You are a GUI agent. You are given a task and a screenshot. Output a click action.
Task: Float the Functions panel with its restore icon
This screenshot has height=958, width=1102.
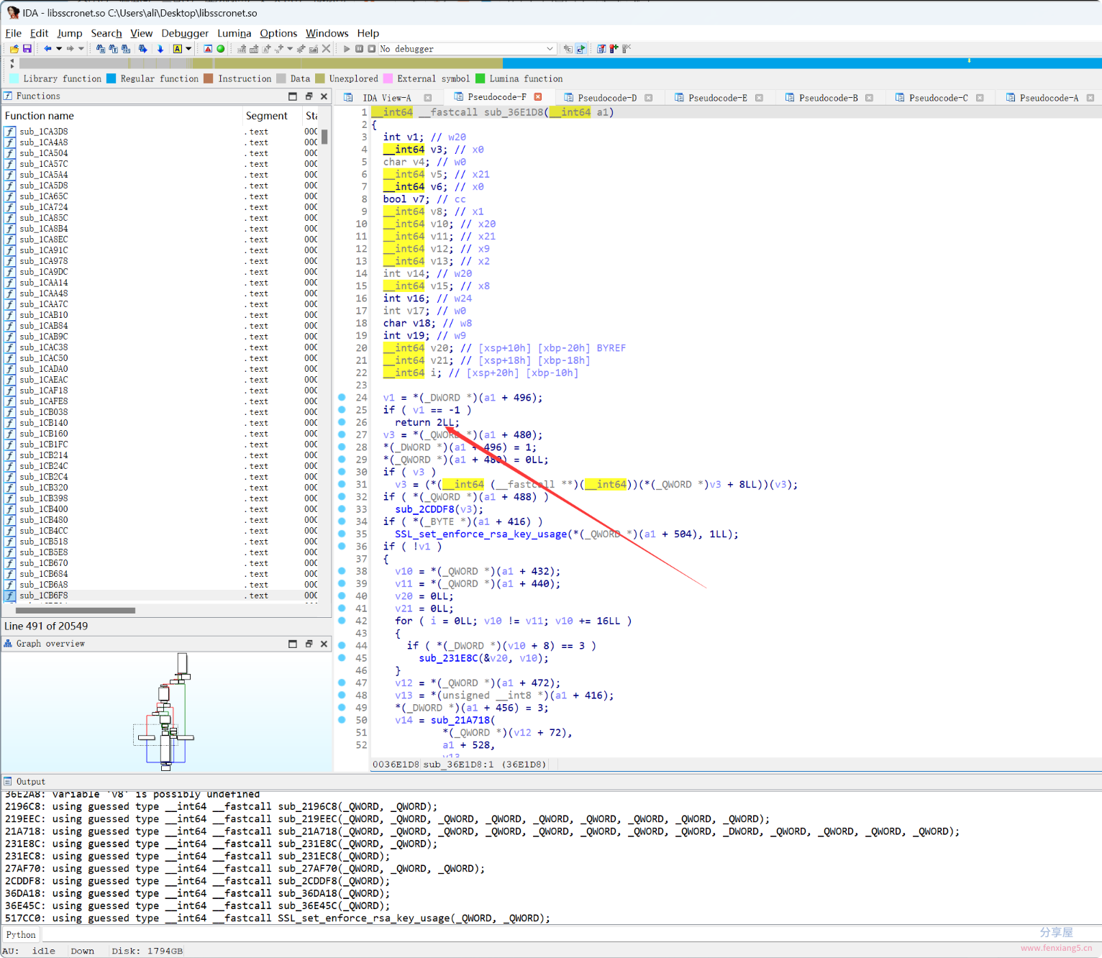tap(309, 96)
